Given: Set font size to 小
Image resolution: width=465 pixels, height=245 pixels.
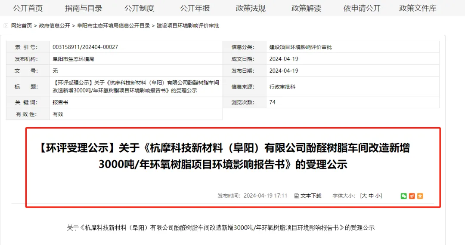Looking at the screenshot, I should coord(378,196).
